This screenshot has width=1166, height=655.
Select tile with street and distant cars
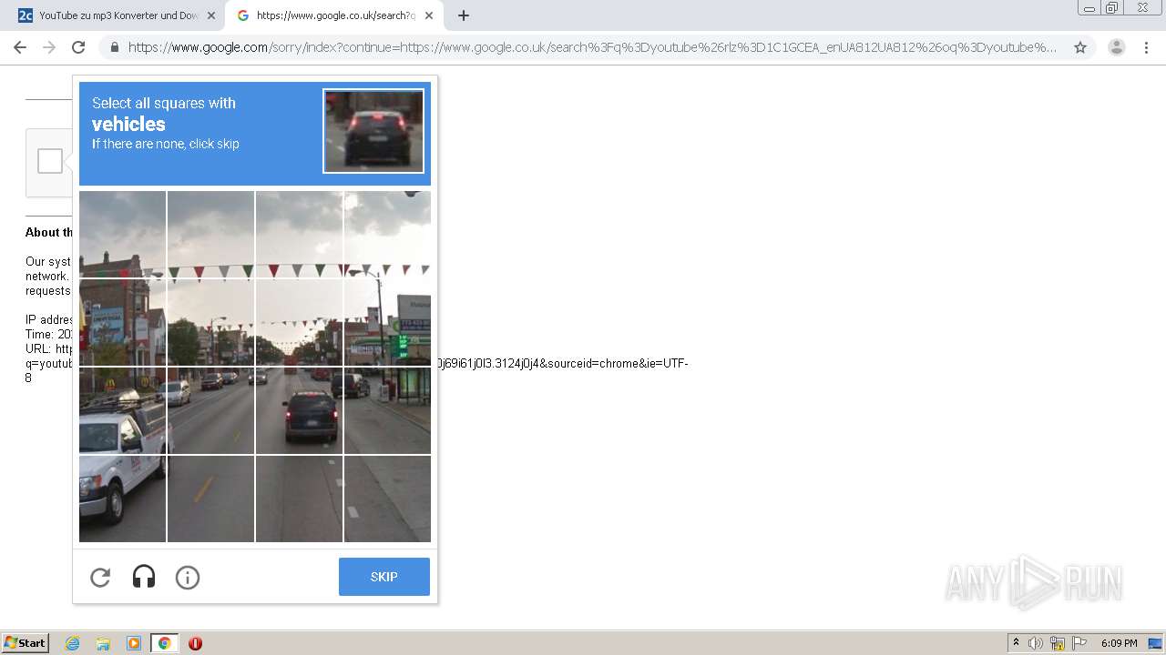(299, 322)
